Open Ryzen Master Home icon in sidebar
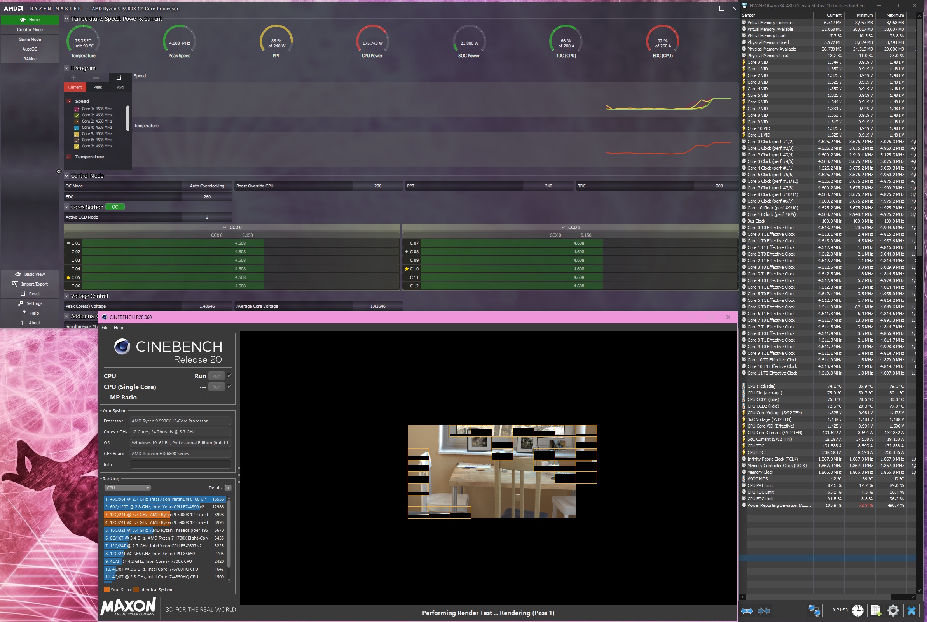Image resolution: width=927 pixels, height=622 pixels. (23, 20)
